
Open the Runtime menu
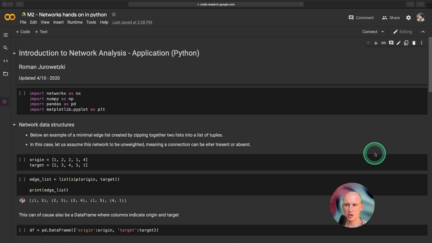pos(75,22)
